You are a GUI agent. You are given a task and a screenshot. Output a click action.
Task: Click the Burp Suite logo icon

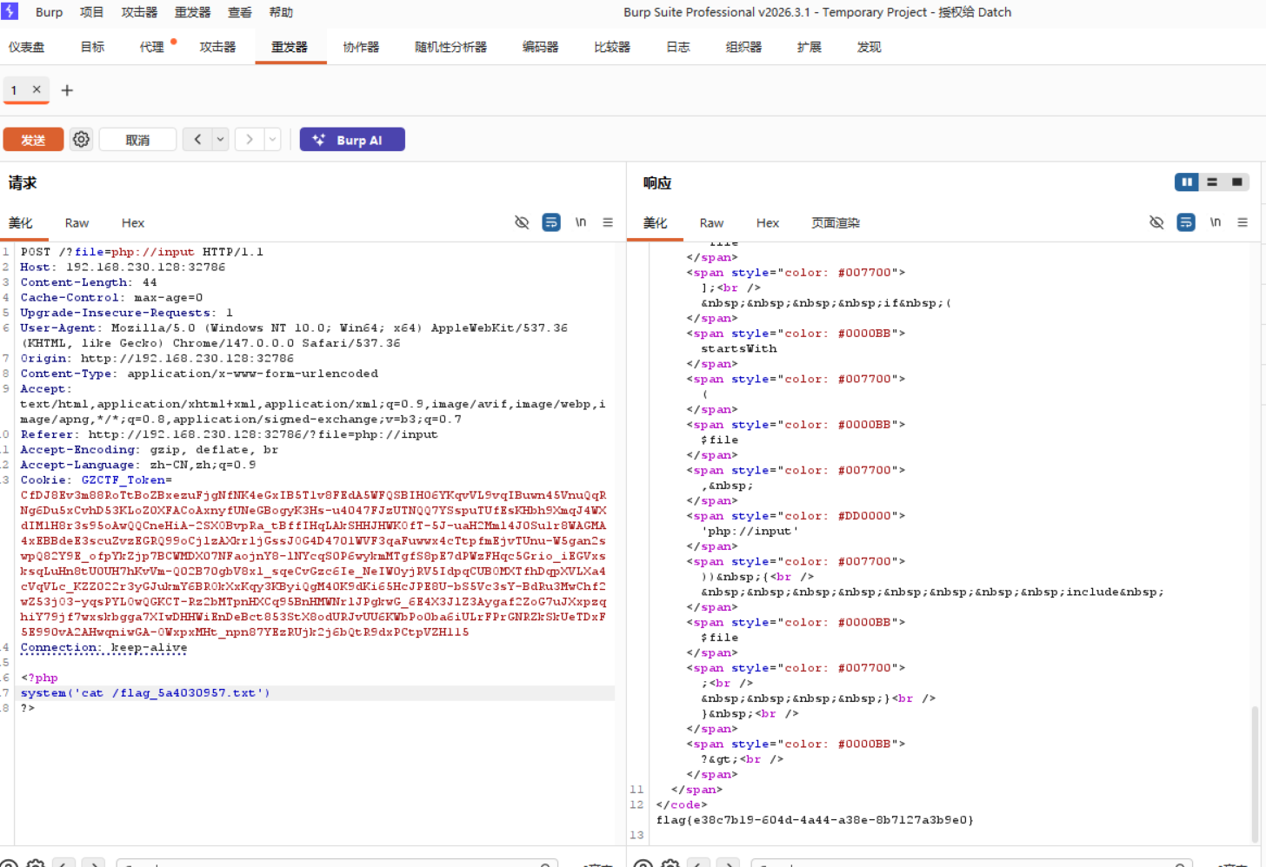(x=10, y=11)
